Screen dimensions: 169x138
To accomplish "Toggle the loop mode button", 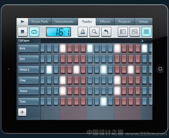I will [34, 32].
